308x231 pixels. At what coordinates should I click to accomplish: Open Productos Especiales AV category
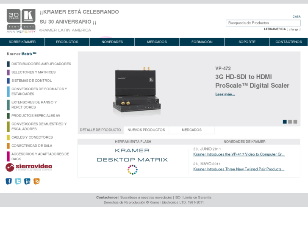pos(36,116)
